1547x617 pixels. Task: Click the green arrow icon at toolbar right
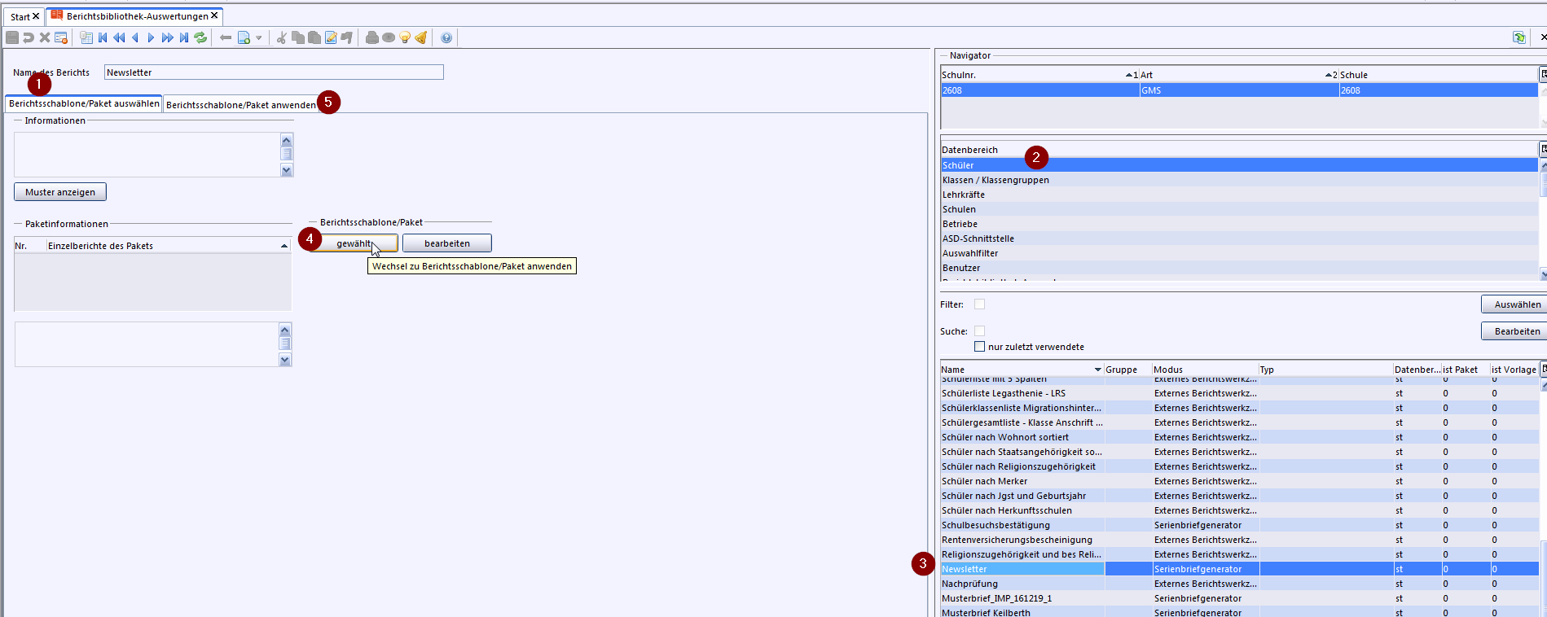click(x=1519, y=37)
